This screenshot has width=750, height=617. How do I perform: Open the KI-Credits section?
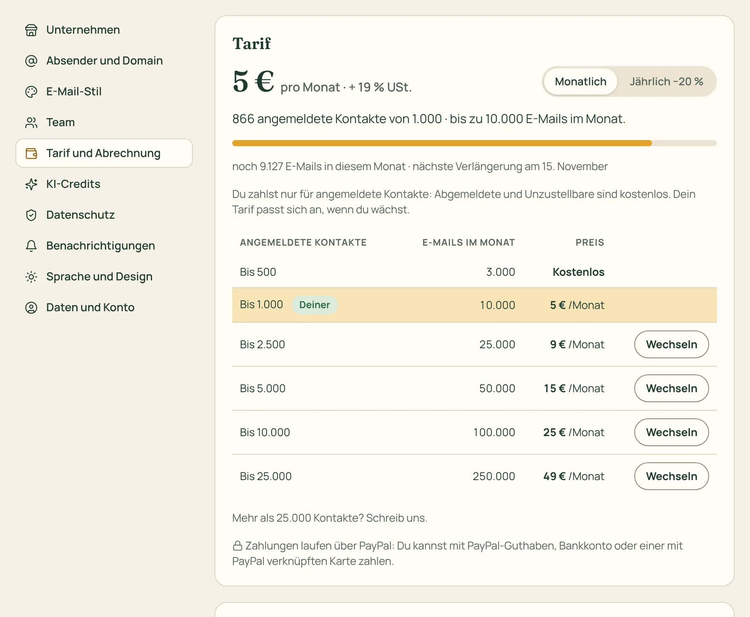coord(104,184)
